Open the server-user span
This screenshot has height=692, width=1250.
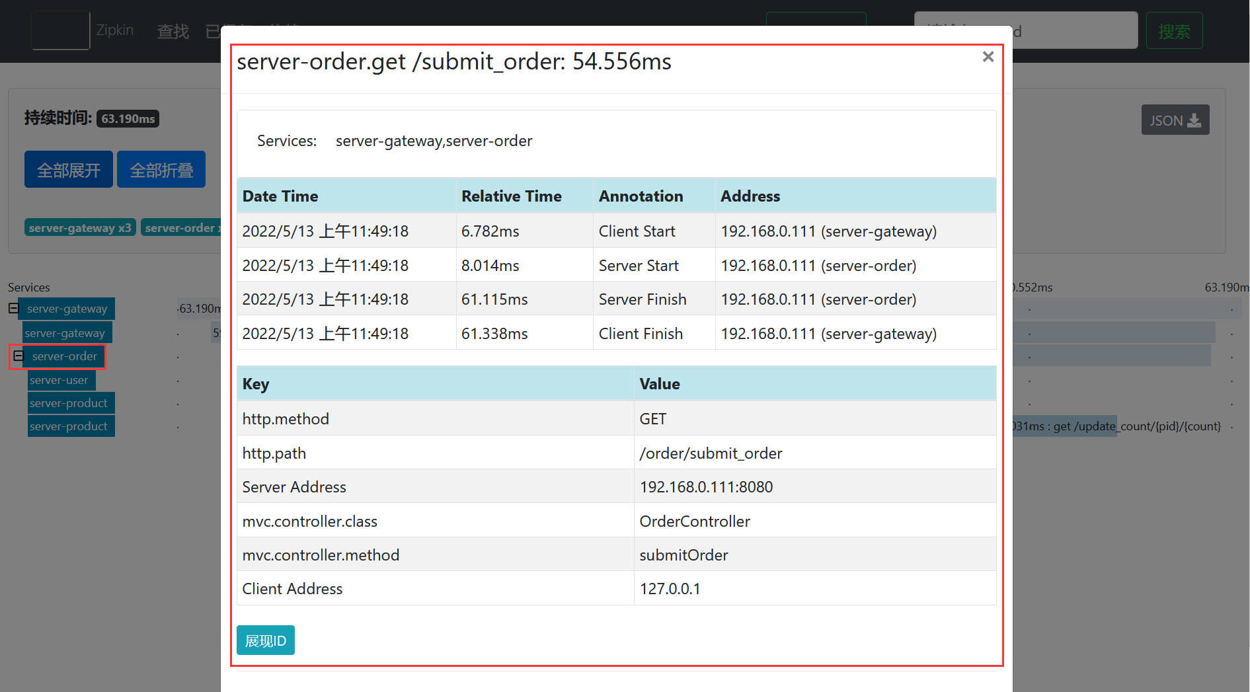click(x=59, y=380)
